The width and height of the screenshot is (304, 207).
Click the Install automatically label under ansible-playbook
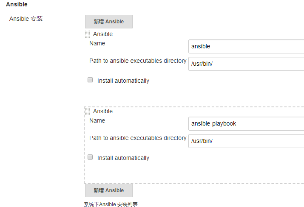click(123, 158)
